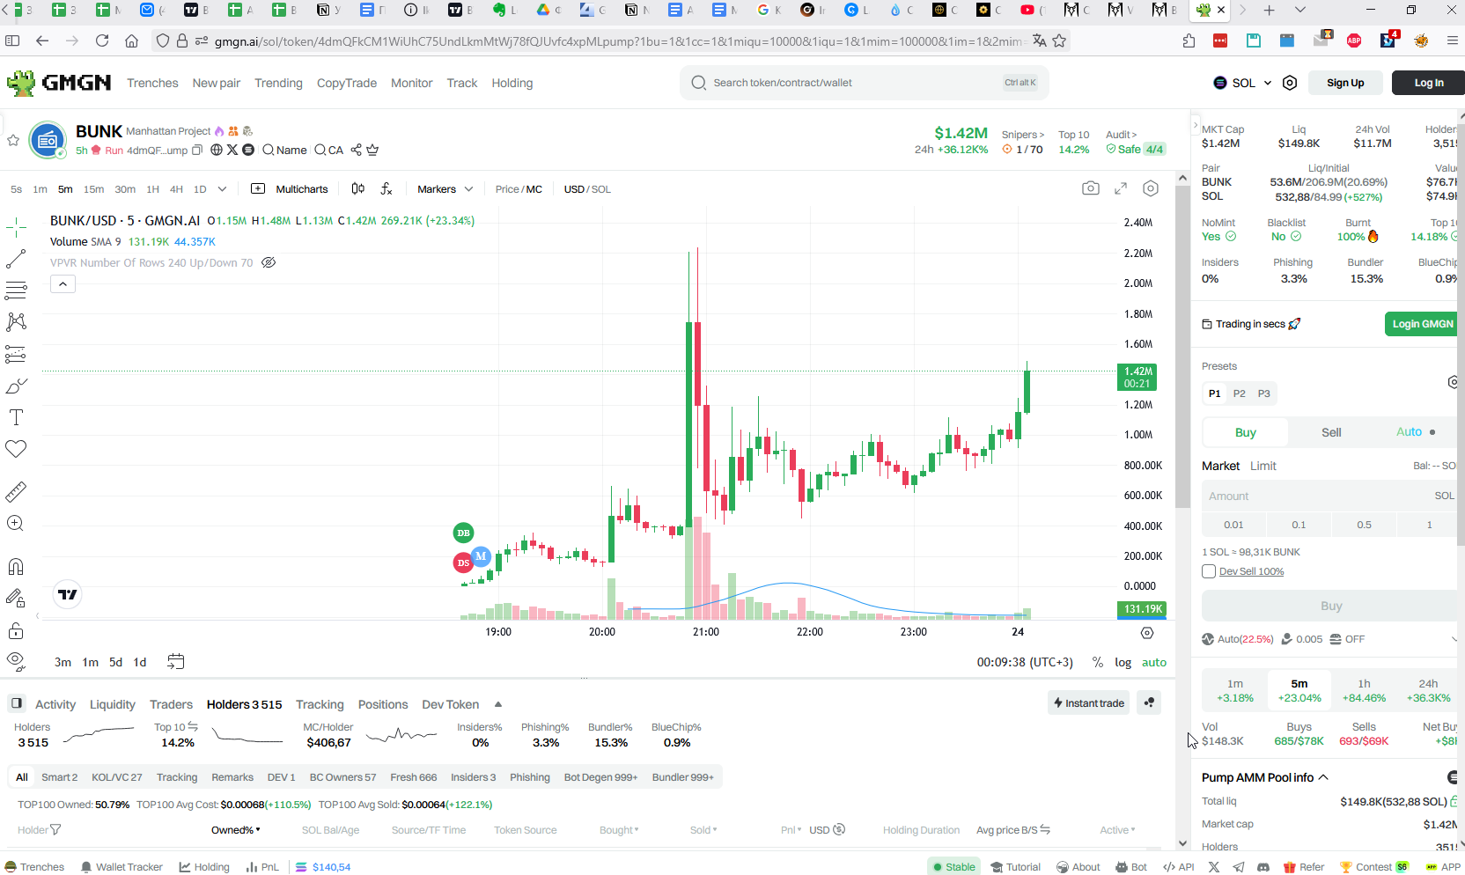The height and width of the screenshot is (875, 1465).
Task: Select the text annotation tool
Action: (16, 417)
